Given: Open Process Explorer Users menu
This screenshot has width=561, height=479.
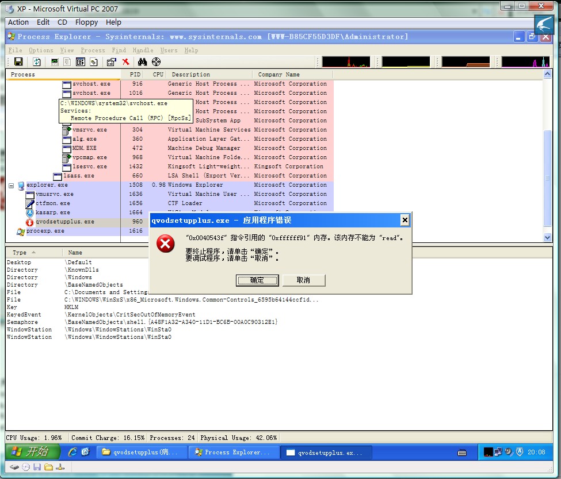Looking at the screenshot, I should coord(169,51).
